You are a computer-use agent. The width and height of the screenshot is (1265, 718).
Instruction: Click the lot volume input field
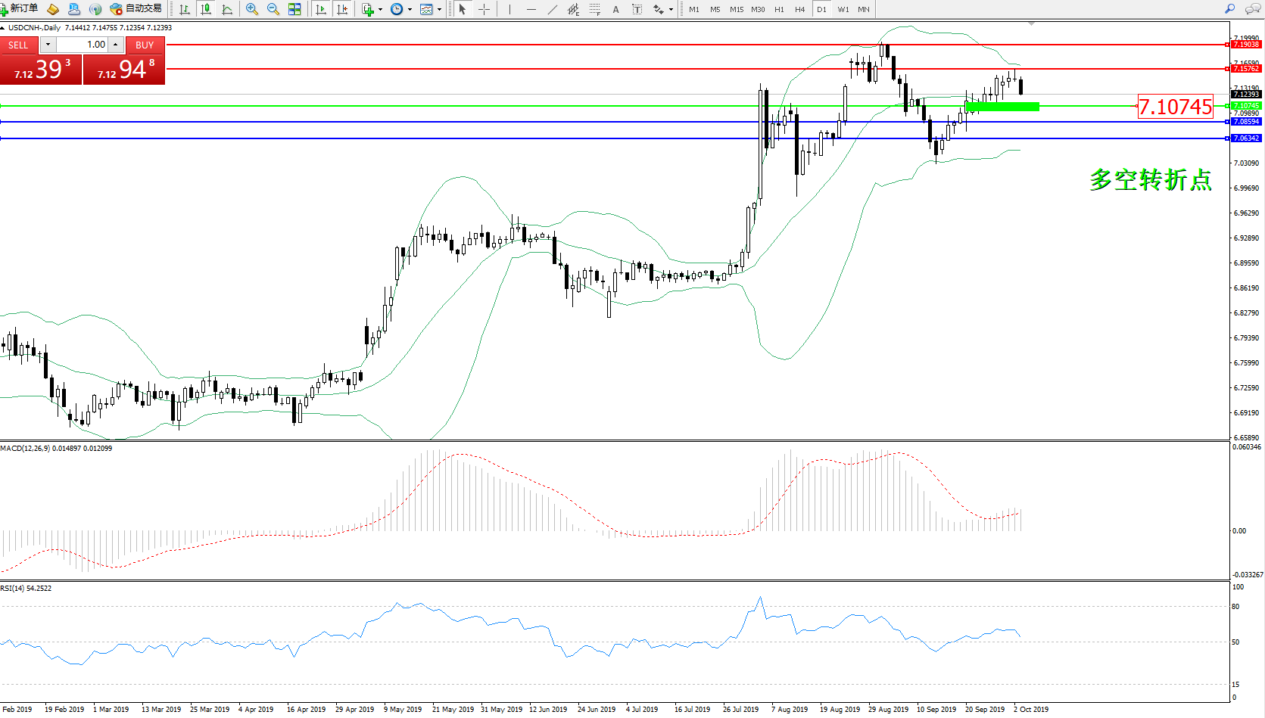(83, 45)
